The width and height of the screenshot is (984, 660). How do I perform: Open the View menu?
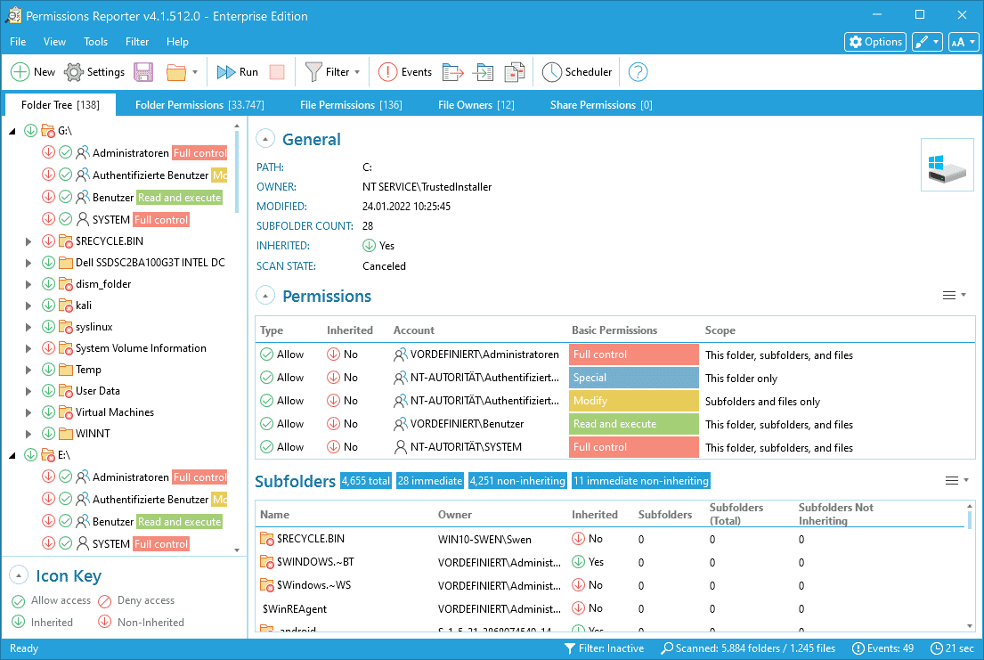coord(54,42)
